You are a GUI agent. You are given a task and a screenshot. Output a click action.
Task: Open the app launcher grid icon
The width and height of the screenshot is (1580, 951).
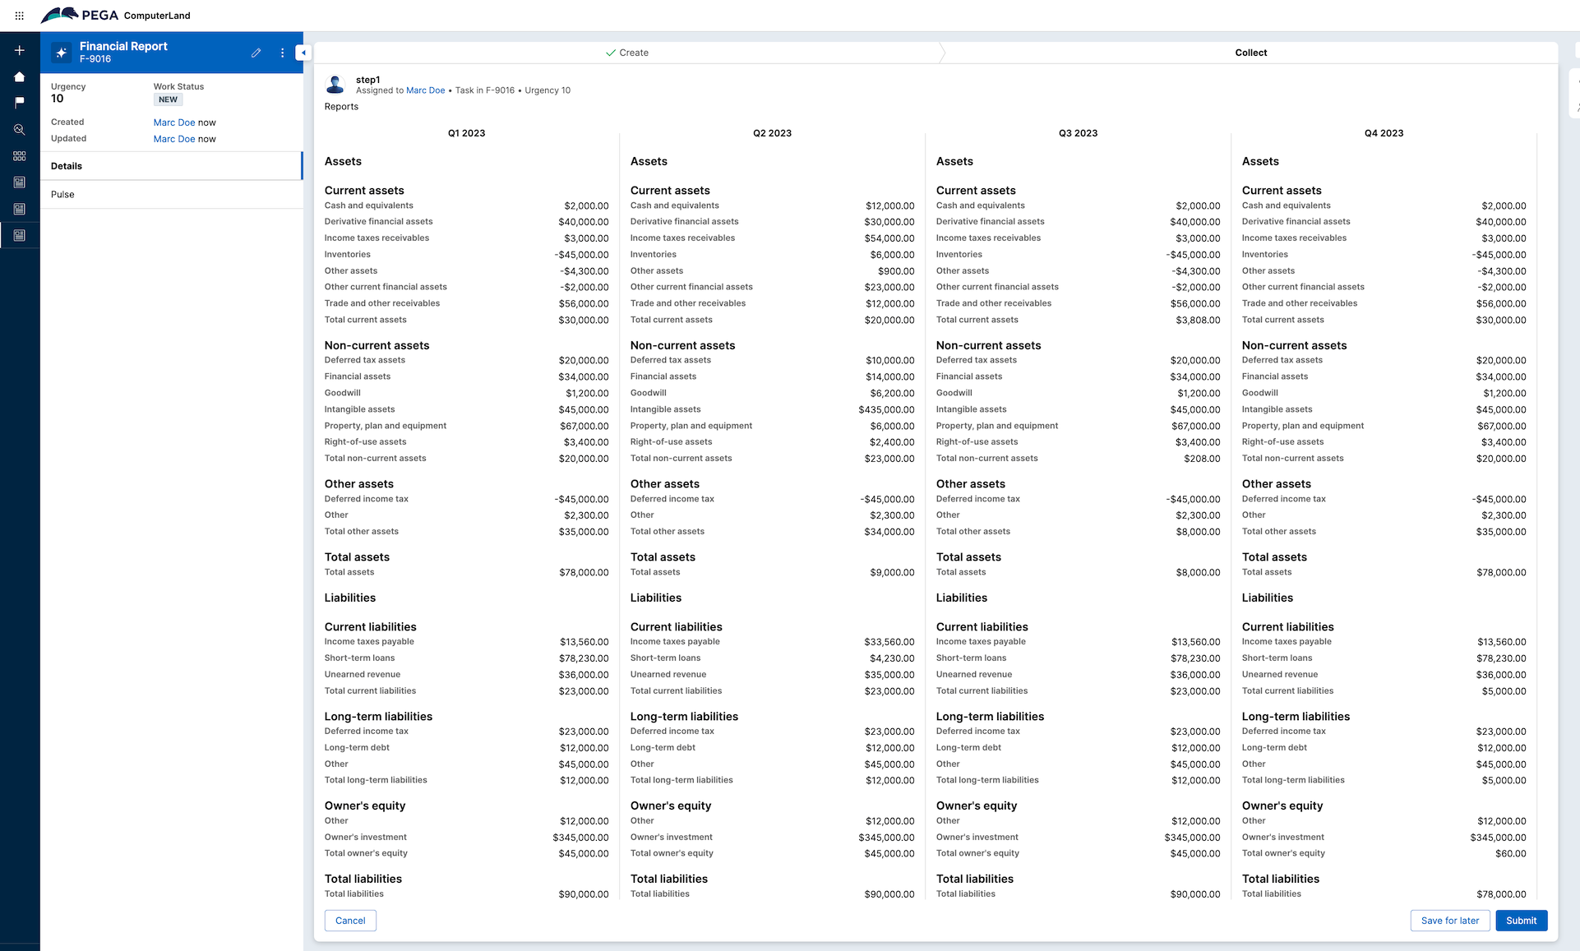[x=20, y=16]
